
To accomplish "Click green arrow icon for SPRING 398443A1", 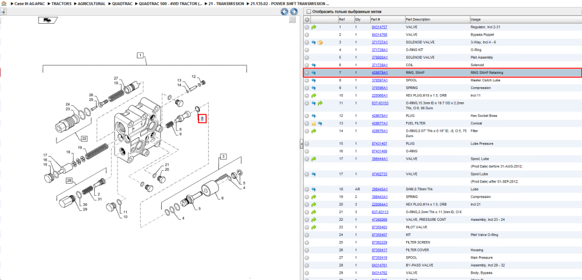I will pos(314,197).
